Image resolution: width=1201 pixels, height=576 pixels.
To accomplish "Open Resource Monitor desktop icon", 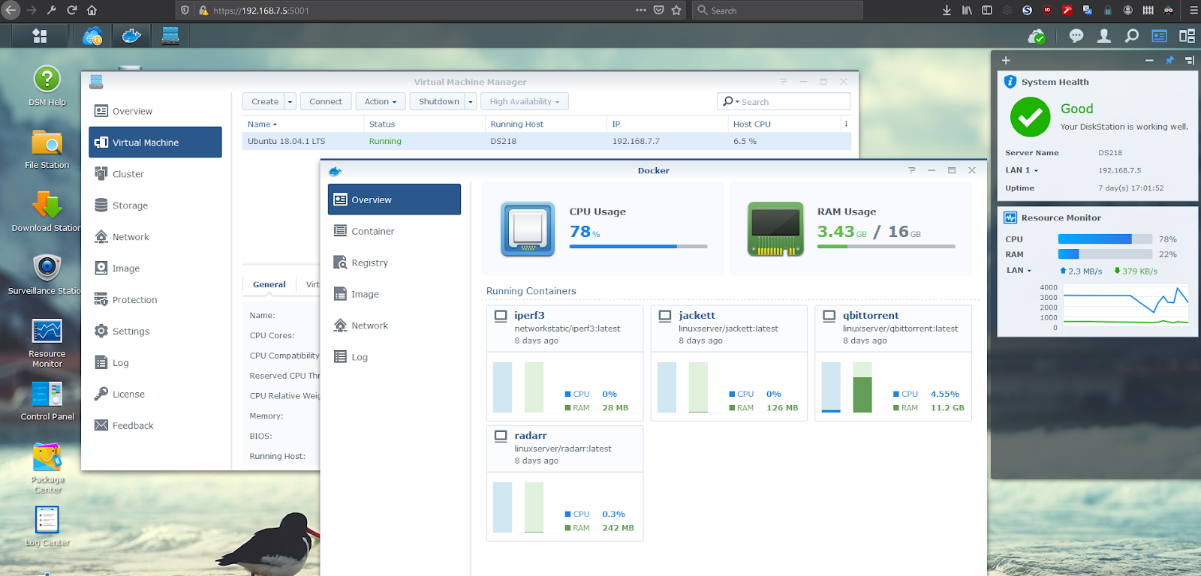I will coord(47,342).
